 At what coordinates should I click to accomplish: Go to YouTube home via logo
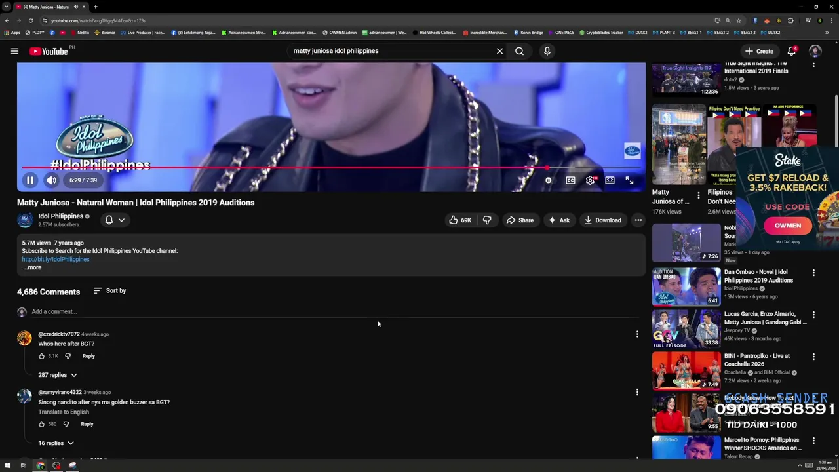(x=49, y=51)
